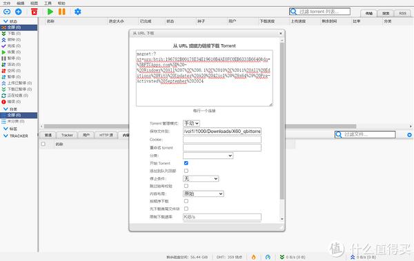Select the 完成 (completed) checkmark status filter
This screenshot has height=261, width=414.
pyautogui.click(x=19, y=46)
